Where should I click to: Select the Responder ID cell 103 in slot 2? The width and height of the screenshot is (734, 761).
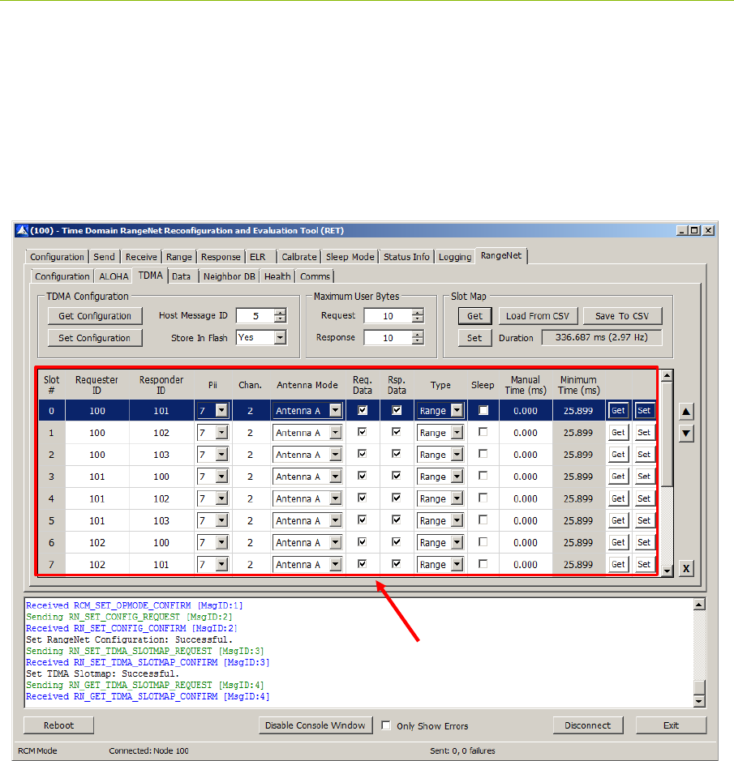coord(161,455)
